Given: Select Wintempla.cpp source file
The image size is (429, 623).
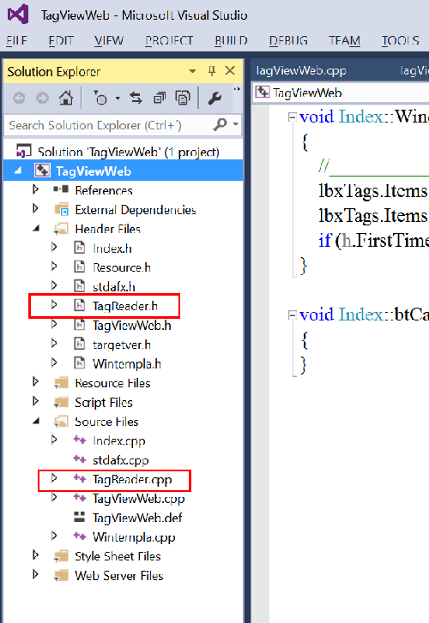Looking at the screenshot, I should point(134,537).
